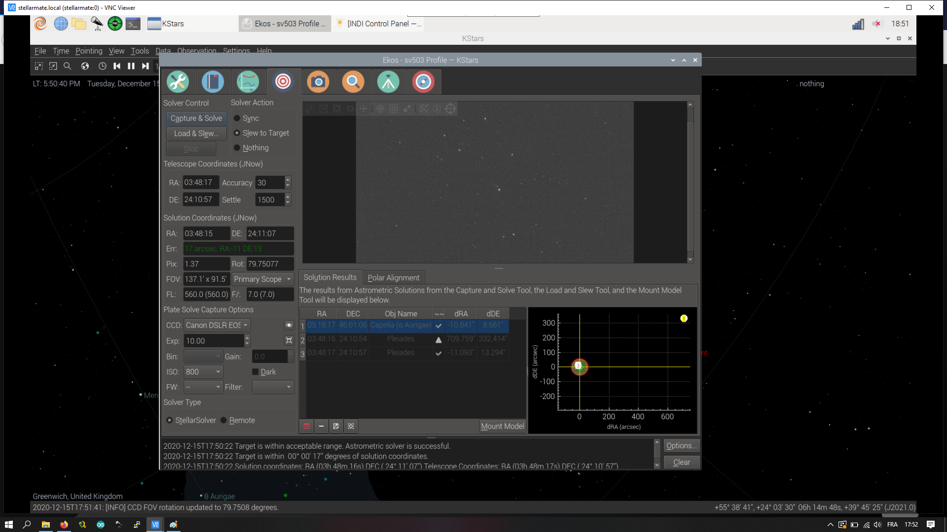Choose the Remote solver type
Image resolution: width=947 pixels, height=532 pixels.
pyautogui.click(x=238, y=420)
